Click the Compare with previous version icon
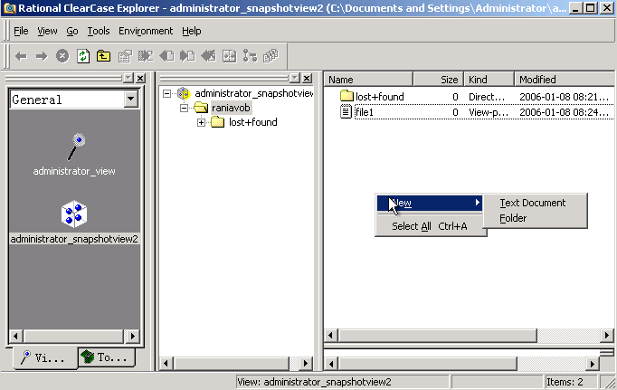The height and width of the screenshot is (390, 617). [230, 56]
